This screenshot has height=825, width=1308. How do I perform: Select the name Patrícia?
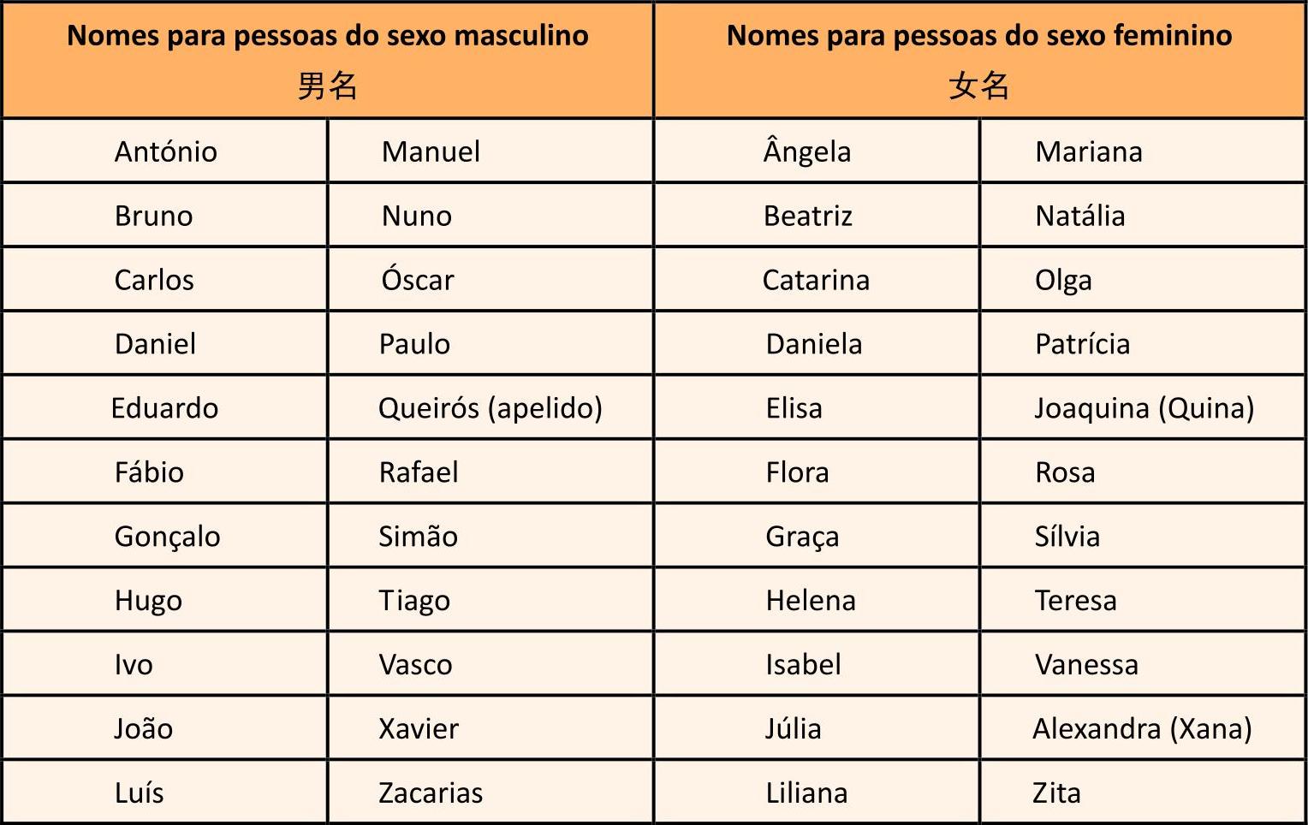pos(1082,344)
